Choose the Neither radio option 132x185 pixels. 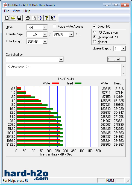point(94,42)
